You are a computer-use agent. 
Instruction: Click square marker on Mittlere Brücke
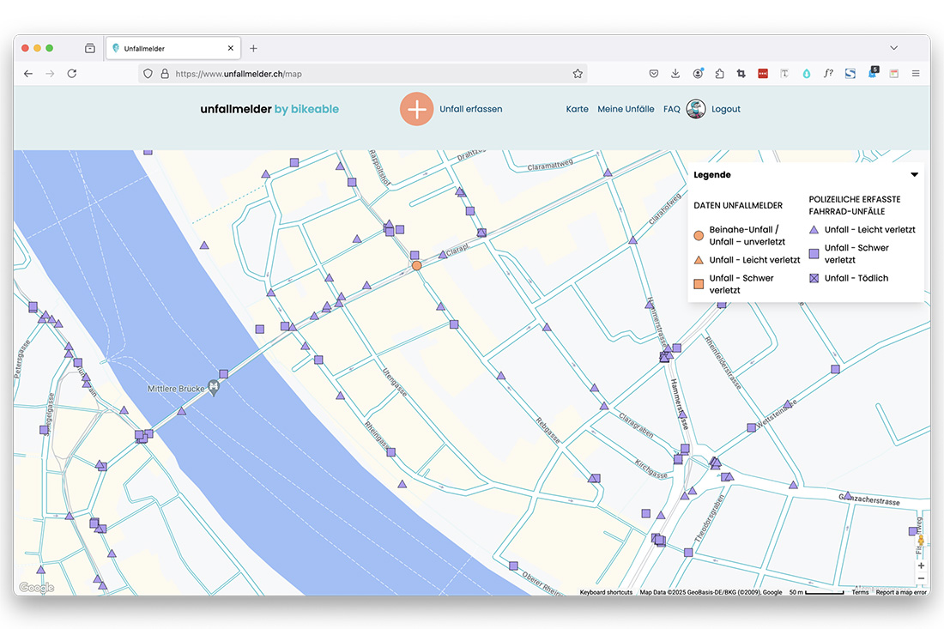point(223,374)
